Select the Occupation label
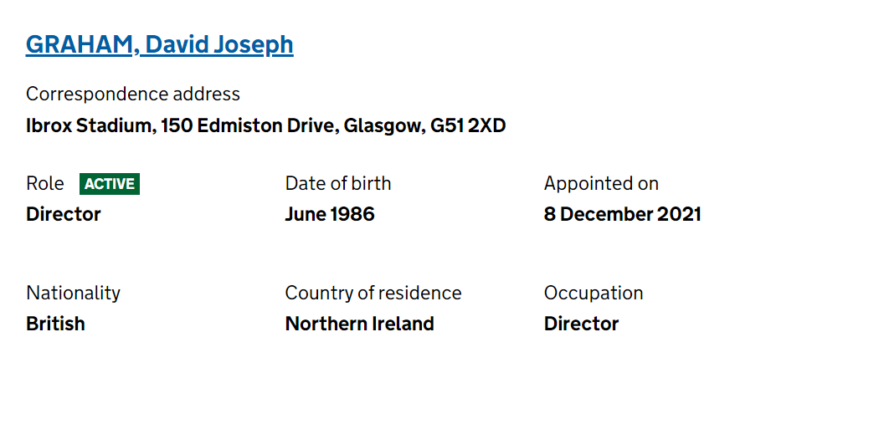 tap(594, 294)
